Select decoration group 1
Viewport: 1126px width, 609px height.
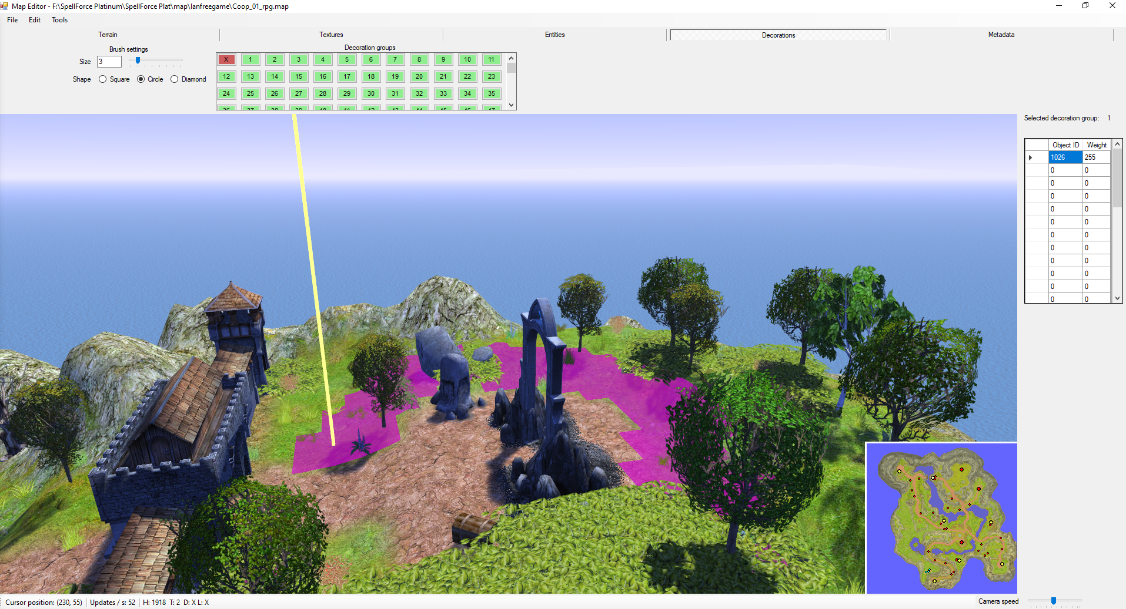point(250,59)
